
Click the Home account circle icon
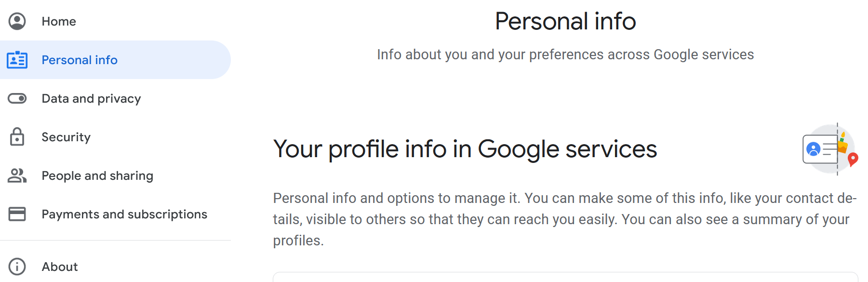[17, 21]
